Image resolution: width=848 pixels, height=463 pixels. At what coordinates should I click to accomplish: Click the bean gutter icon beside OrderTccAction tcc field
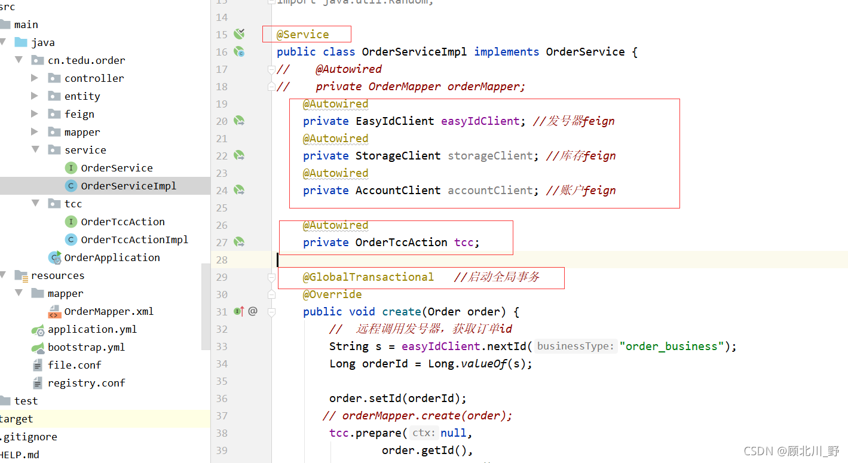click(x=238, y=242)
